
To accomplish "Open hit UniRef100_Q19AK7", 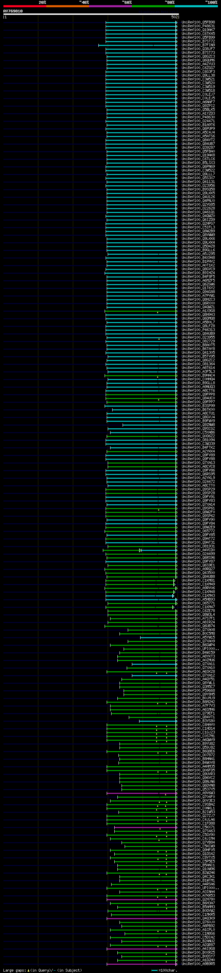I will tap(198, 30).
